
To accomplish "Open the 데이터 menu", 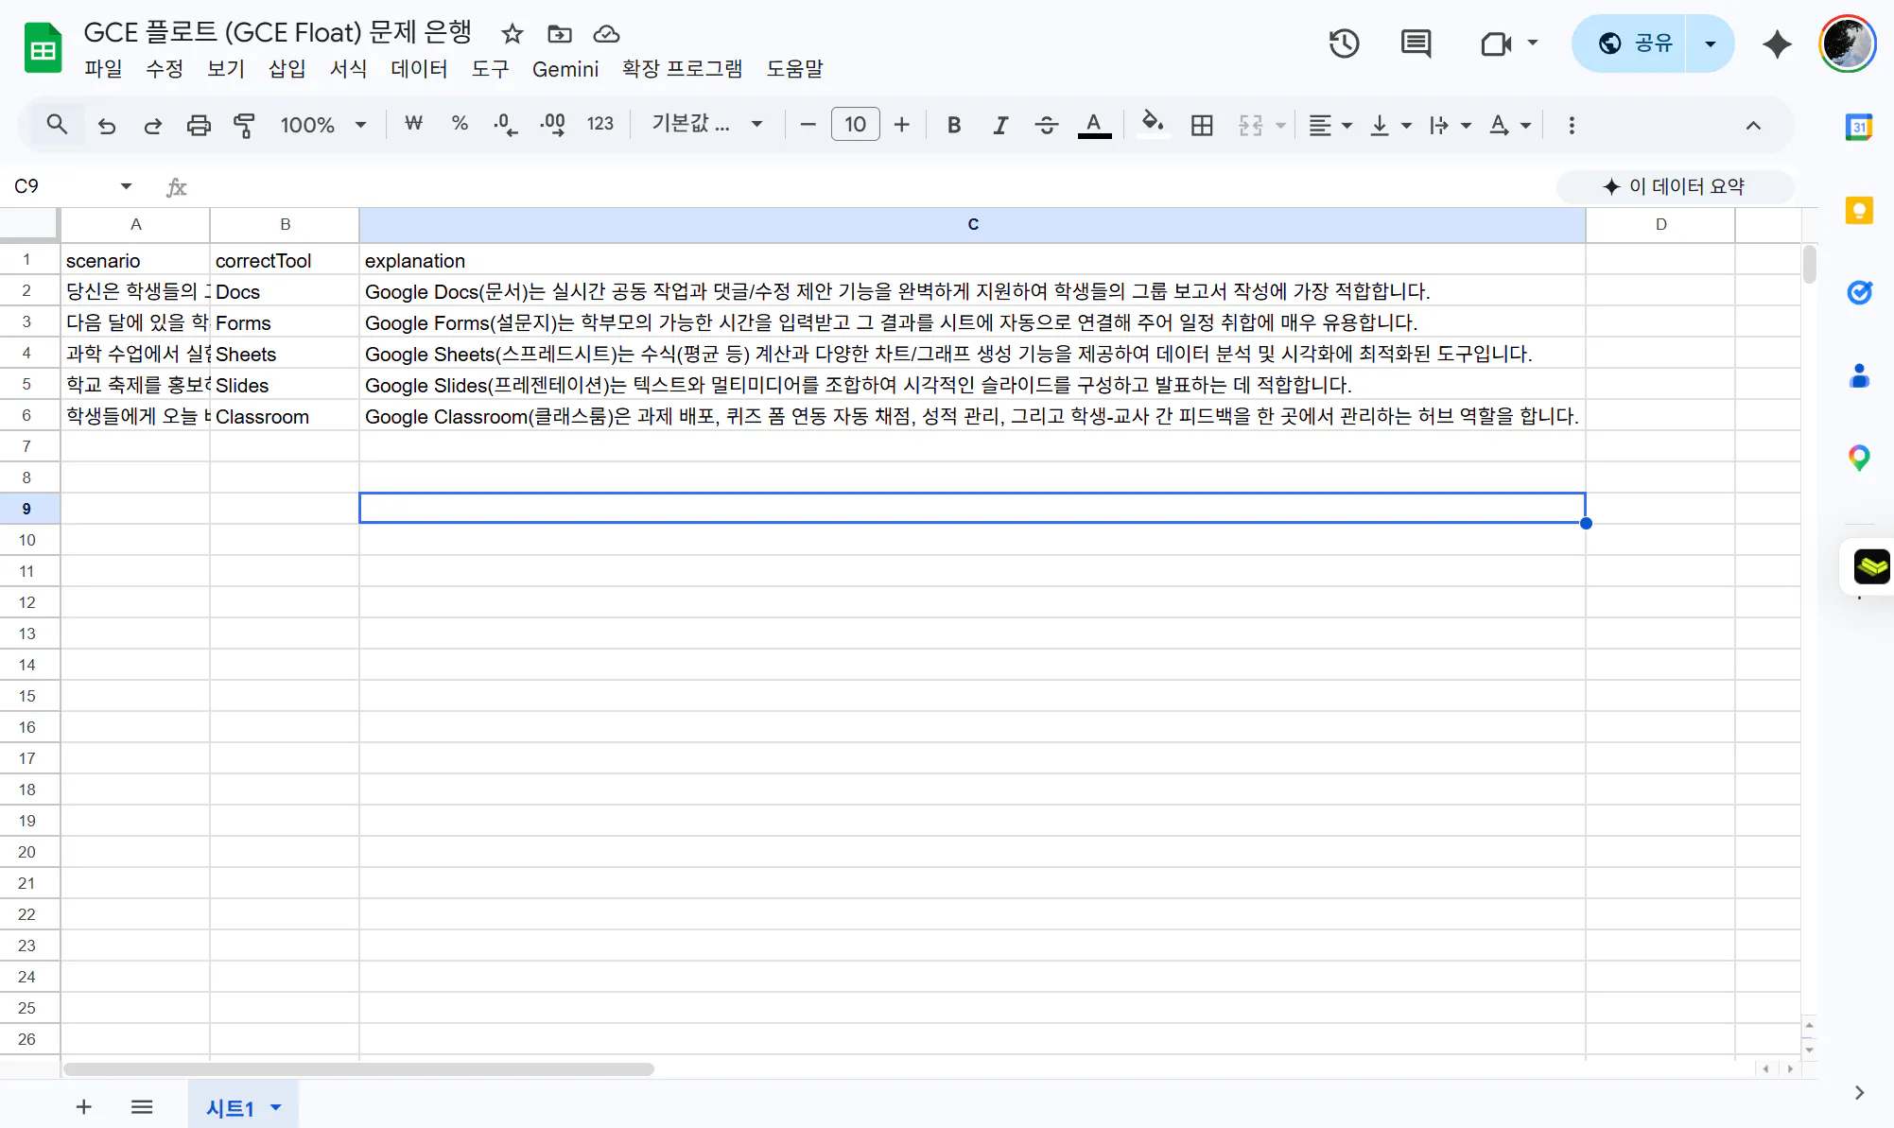I will coord(419,69).
